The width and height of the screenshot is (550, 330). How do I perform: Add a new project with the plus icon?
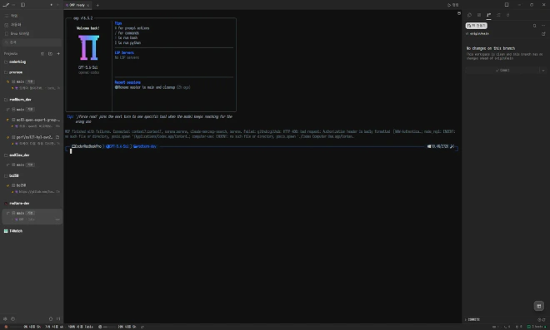(x=58, y=53)
